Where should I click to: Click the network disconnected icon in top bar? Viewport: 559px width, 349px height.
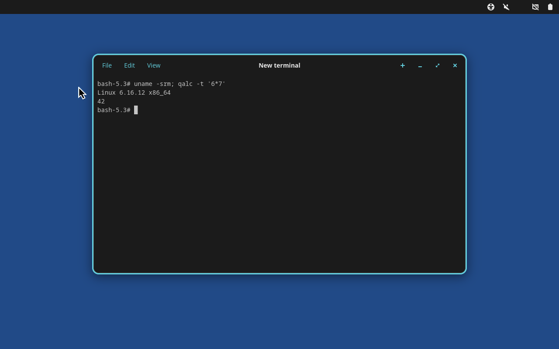coord(535,7)
